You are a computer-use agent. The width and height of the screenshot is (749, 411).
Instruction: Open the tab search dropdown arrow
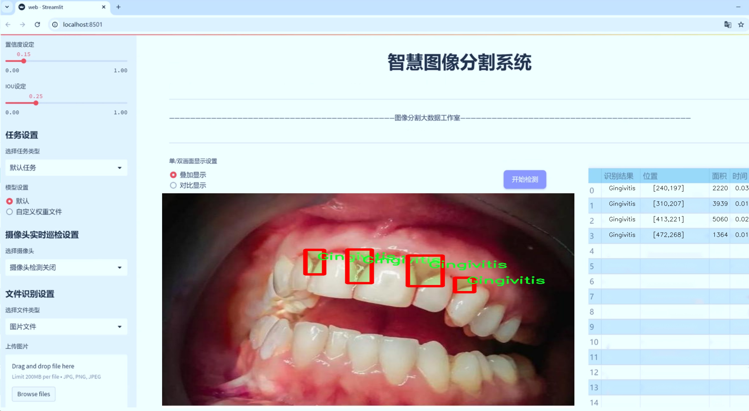pyautogui.click(x=7, y=7)
